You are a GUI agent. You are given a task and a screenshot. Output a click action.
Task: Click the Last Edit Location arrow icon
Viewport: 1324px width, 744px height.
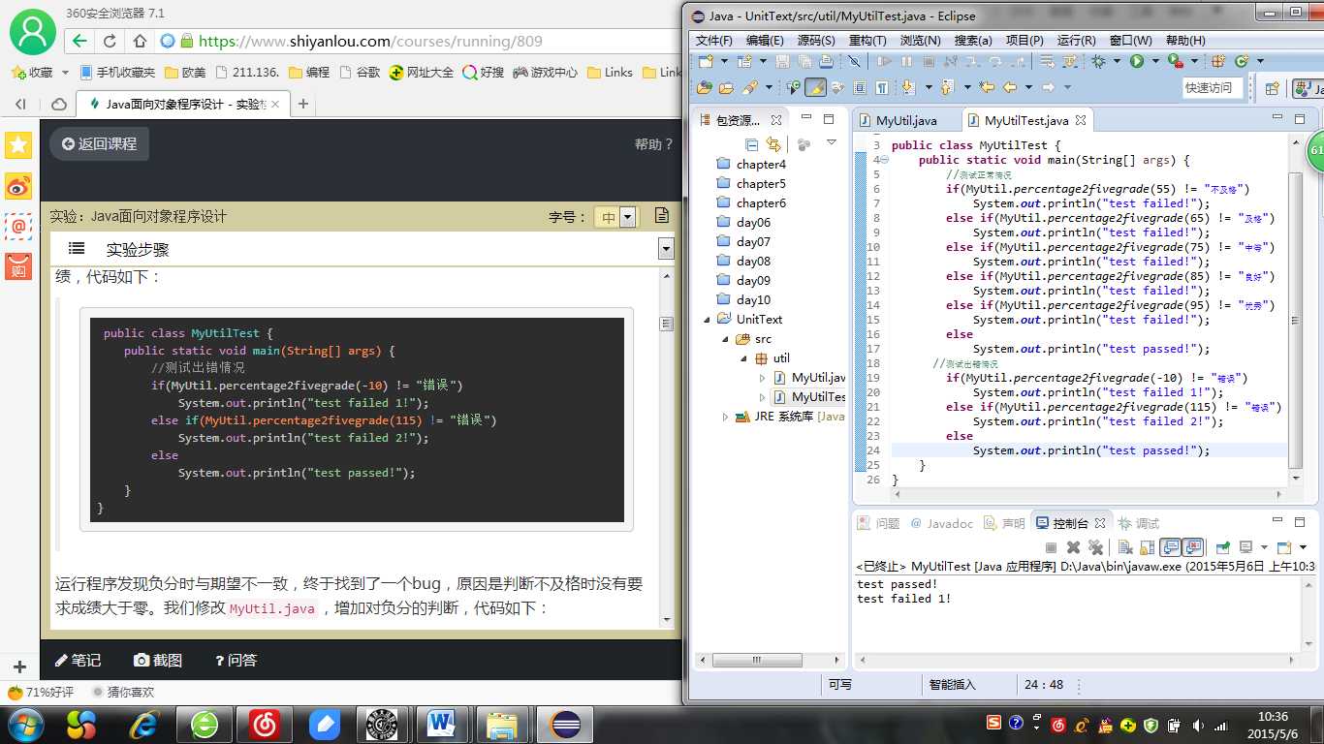pos(986,87)
